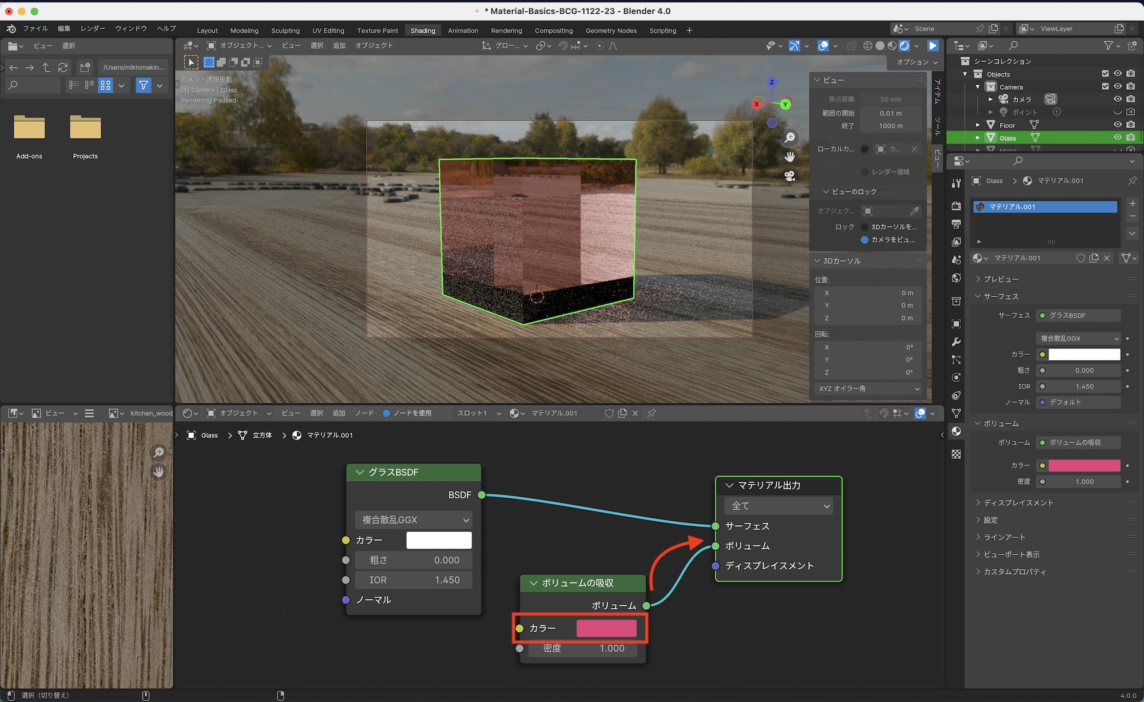
Task: Open the 複合散乱GGX dropdown in Glass node
Action: pyautogui.click(x=414, y=519)
